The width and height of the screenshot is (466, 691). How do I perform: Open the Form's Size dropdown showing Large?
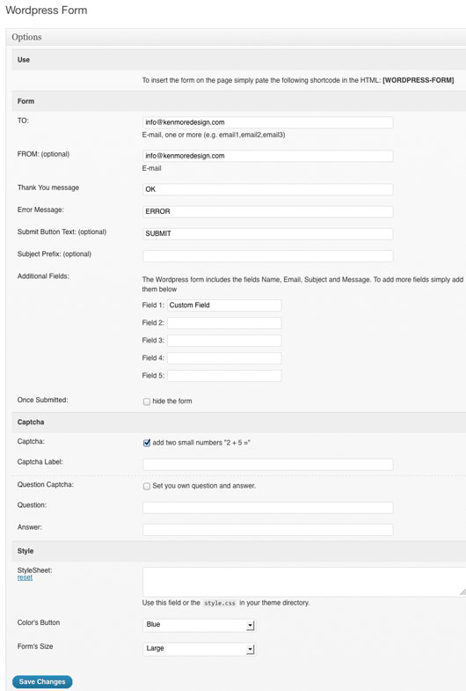pos(199,649)
